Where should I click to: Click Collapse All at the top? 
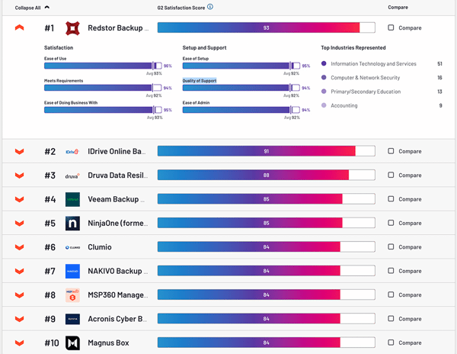tap(32, 8)
